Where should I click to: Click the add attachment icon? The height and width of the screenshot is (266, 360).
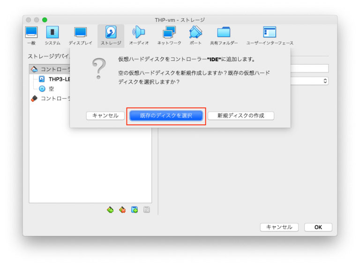pyautogui.click(x=135, y=209)
